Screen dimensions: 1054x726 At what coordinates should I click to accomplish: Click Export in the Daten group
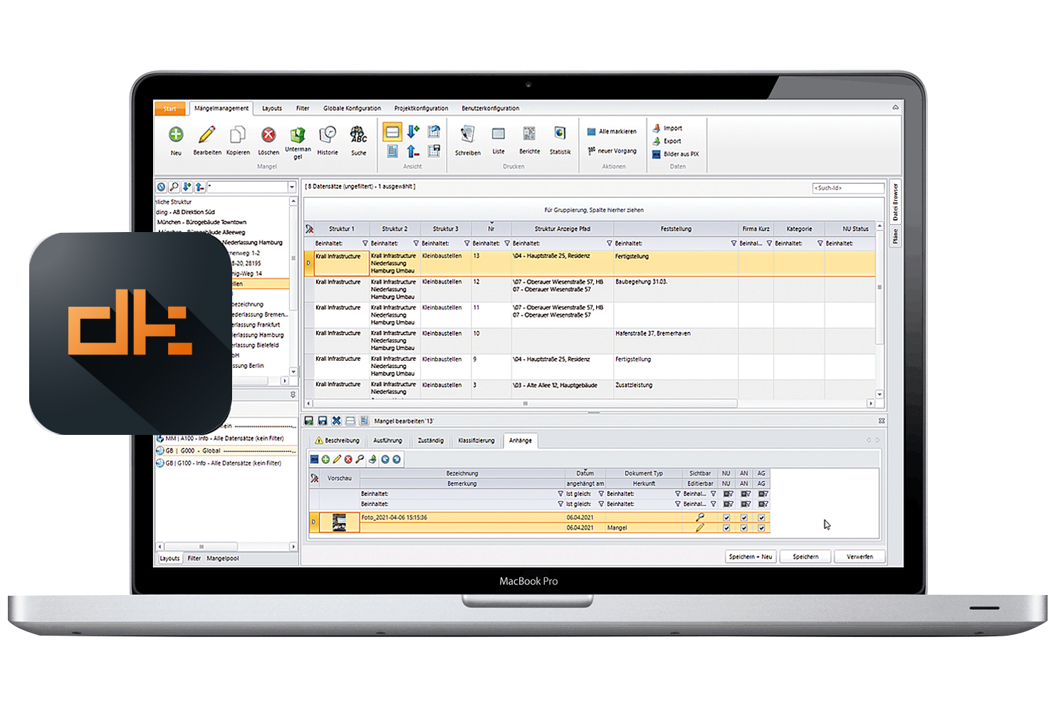pyautogui.click(x=672, y=141)
